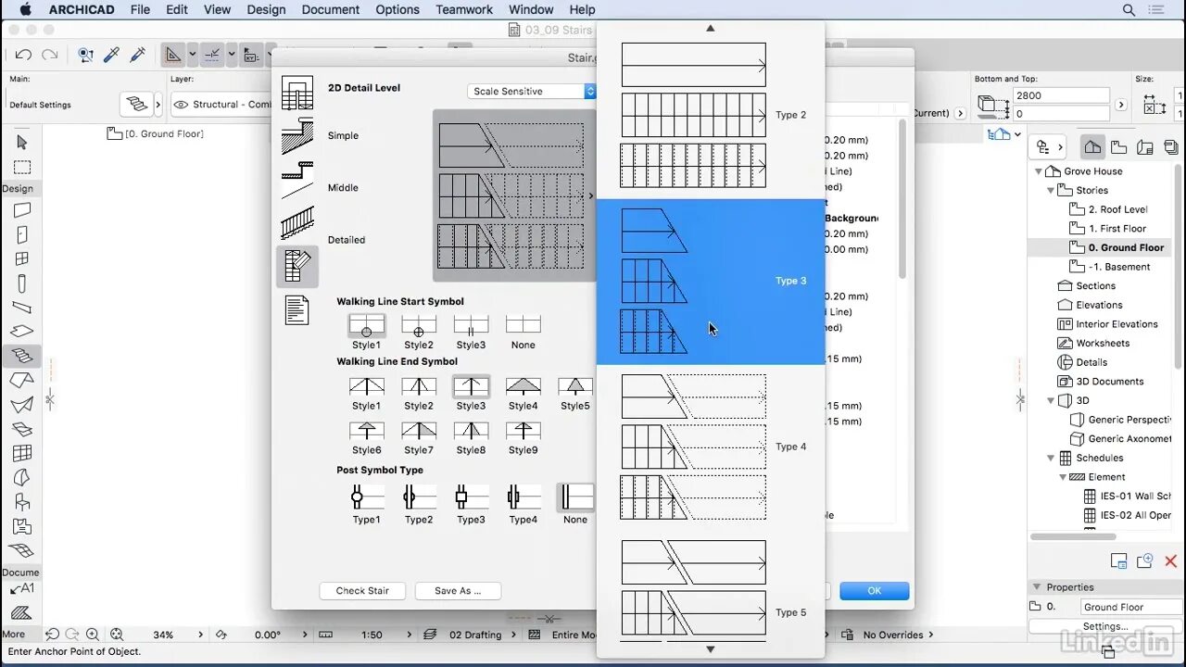Screen dimensions: 1186x667
Task: Select the Marquee tool in toolbox
Action: point(22,167)
